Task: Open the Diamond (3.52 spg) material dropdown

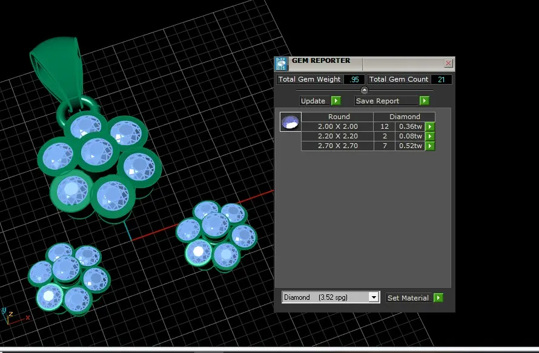Action: coord(374,297)
